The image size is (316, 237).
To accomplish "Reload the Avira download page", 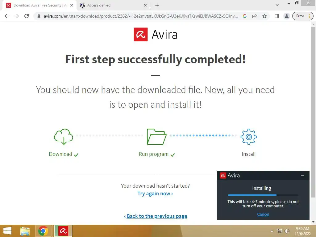I will click(27, 16).
